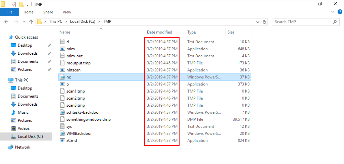This screenshot has height=164, width=344.
Task: Click the Up arrow to parent folder
Action: (x=31, y=22)
